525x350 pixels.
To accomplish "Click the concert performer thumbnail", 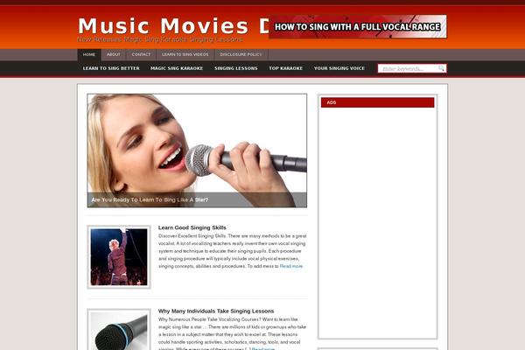I will (x=119, y=257).
